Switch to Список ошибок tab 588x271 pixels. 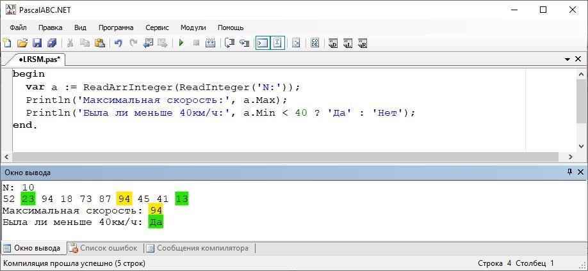(x=104, y=248)
